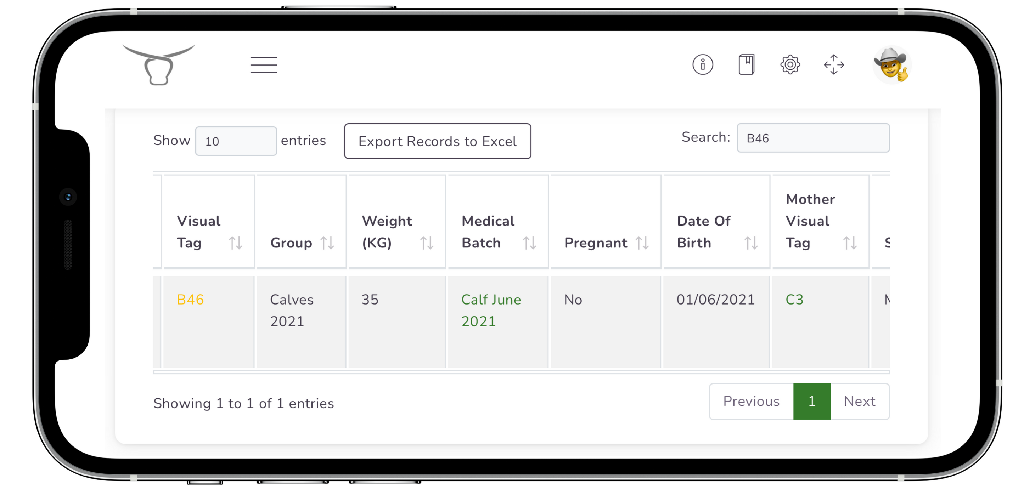Image resolution: width=1024 pixels, height=495 pixels.
Task: Open the info panel icon
Action: [703, 64]
